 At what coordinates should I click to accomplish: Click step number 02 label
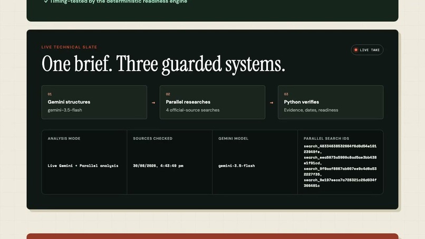point(168,94)
